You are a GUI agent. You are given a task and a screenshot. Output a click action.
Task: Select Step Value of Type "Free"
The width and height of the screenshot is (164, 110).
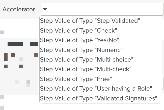[x=76, y=79]
